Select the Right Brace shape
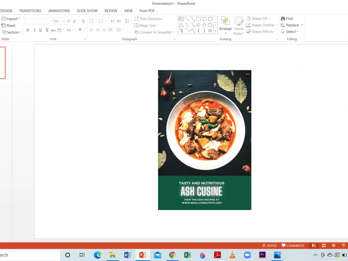The image size is (348, 261). coord(204,31)
